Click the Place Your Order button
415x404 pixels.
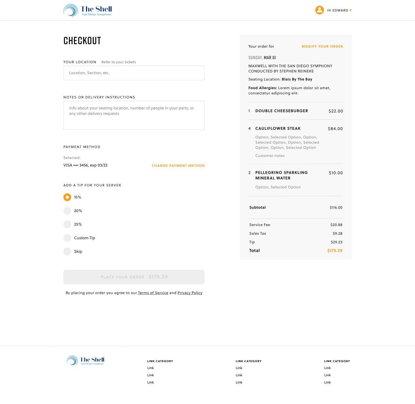(134, 277)
